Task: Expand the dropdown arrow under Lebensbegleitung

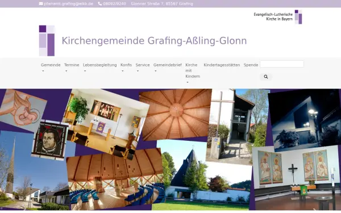Action: coord(85,71)
